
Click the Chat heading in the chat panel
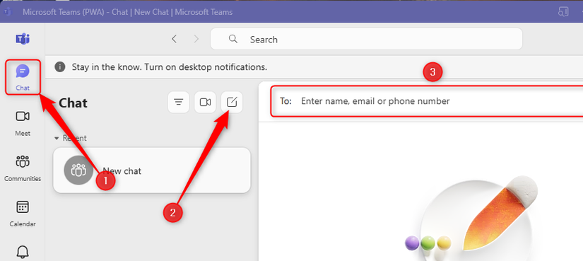(73, 103)
